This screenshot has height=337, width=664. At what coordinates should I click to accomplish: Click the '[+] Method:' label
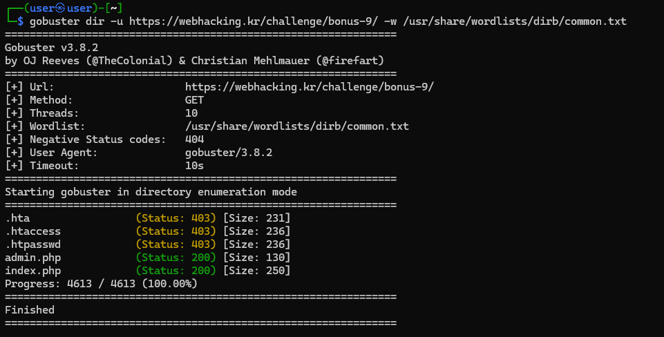click(x=39, y=100)
